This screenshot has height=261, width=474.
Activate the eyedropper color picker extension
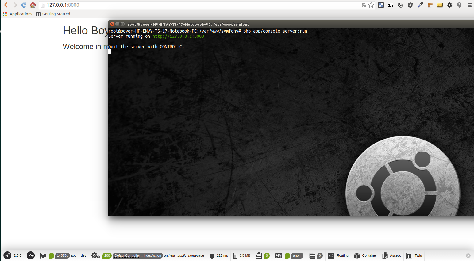coord(420,5)
